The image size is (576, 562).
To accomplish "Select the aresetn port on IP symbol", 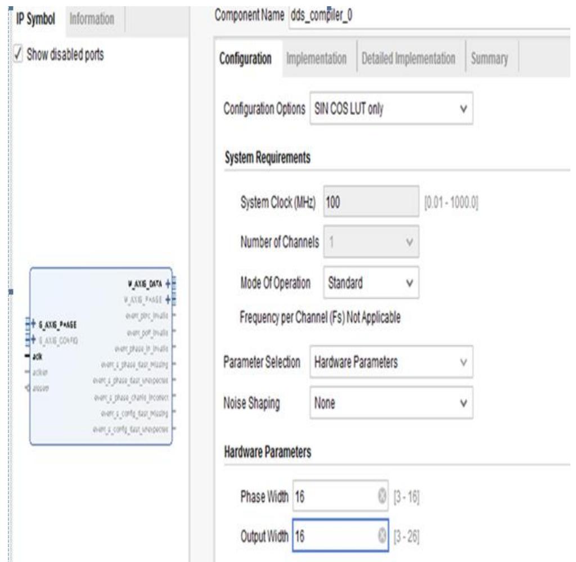I will tap(40, 388).
